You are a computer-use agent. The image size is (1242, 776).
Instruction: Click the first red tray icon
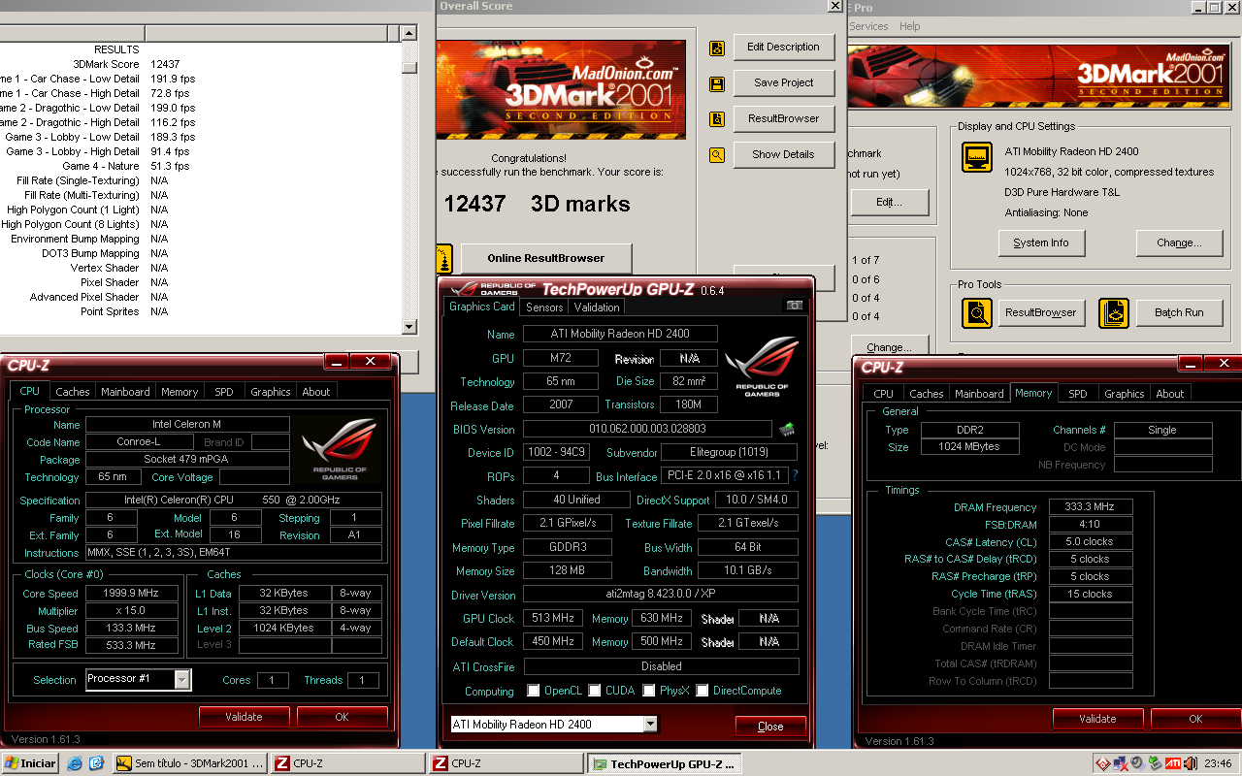coord(1104,763)
